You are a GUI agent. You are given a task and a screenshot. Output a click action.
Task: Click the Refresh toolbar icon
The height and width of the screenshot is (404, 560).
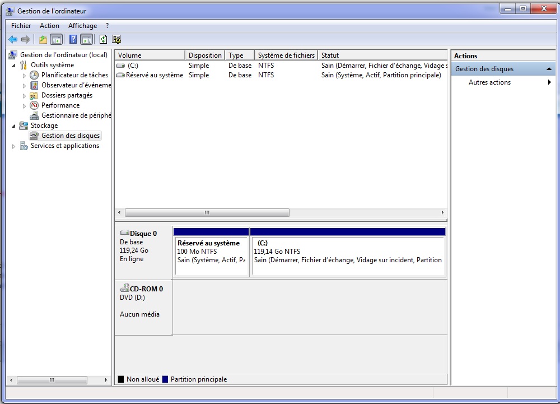103,39
